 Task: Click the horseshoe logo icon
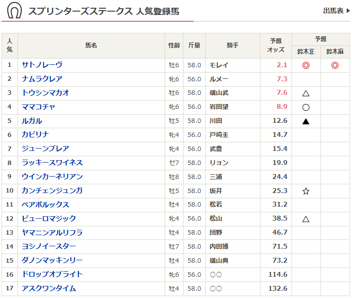tap(15, 10)
